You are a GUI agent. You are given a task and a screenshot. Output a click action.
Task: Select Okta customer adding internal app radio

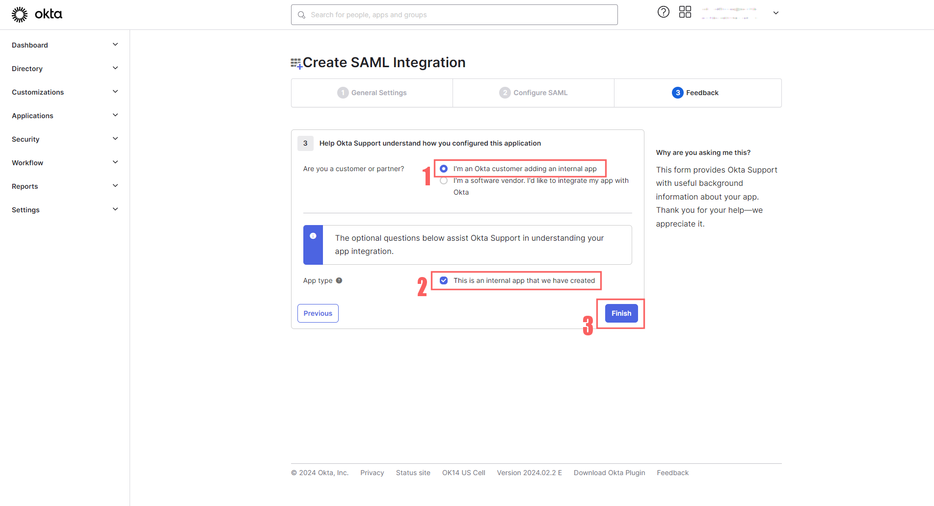coord(444,169)
